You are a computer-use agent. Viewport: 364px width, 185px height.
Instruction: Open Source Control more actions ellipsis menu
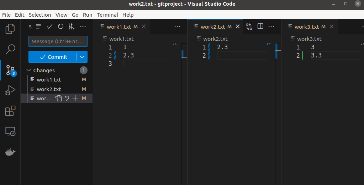[83, 27]
